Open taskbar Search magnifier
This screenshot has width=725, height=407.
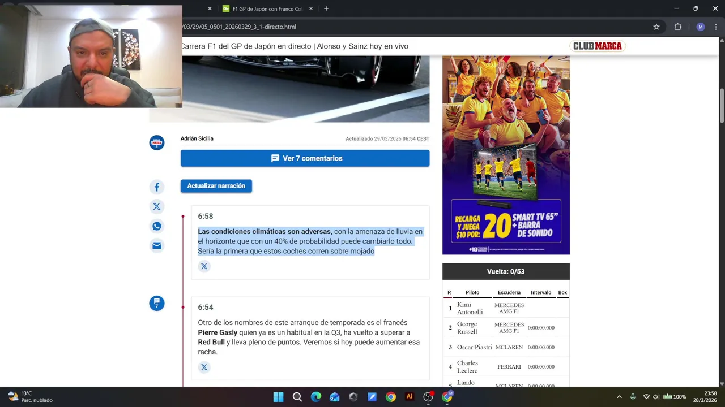coord(297,397)
